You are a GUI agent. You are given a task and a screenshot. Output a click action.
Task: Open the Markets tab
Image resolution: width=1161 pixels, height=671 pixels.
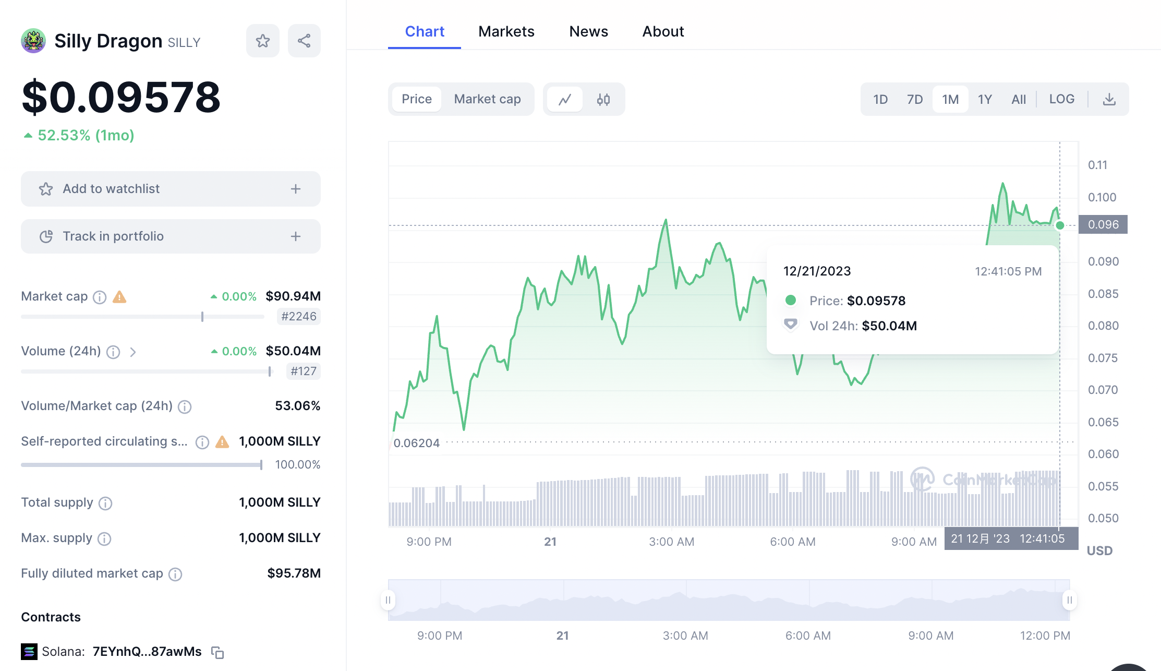coord(506,32)
